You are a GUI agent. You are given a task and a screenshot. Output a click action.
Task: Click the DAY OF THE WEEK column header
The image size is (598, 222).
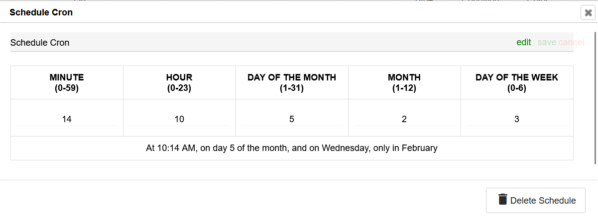517,83
